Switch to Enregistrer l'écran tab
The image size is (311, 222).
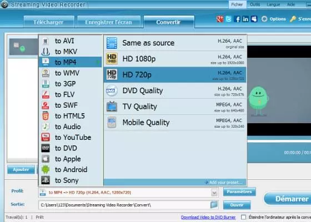pyautogui.click(x=109, y=22)
